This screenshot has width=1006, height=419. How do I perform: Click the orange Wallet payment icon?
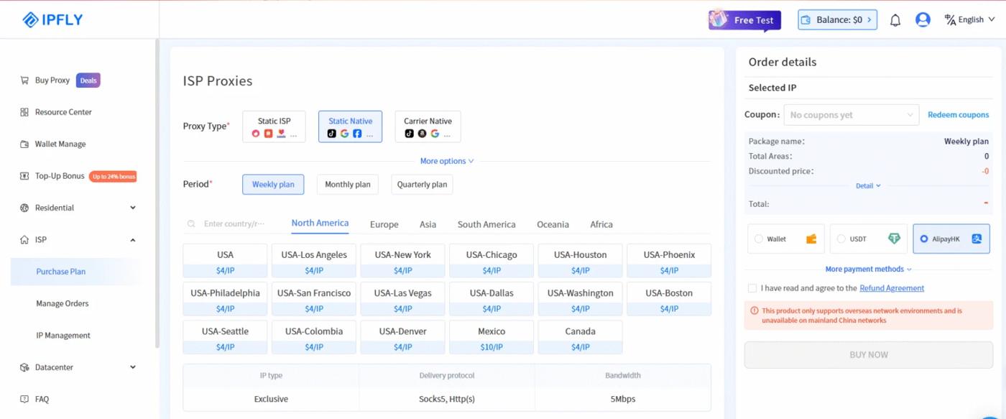coord(811,239)
